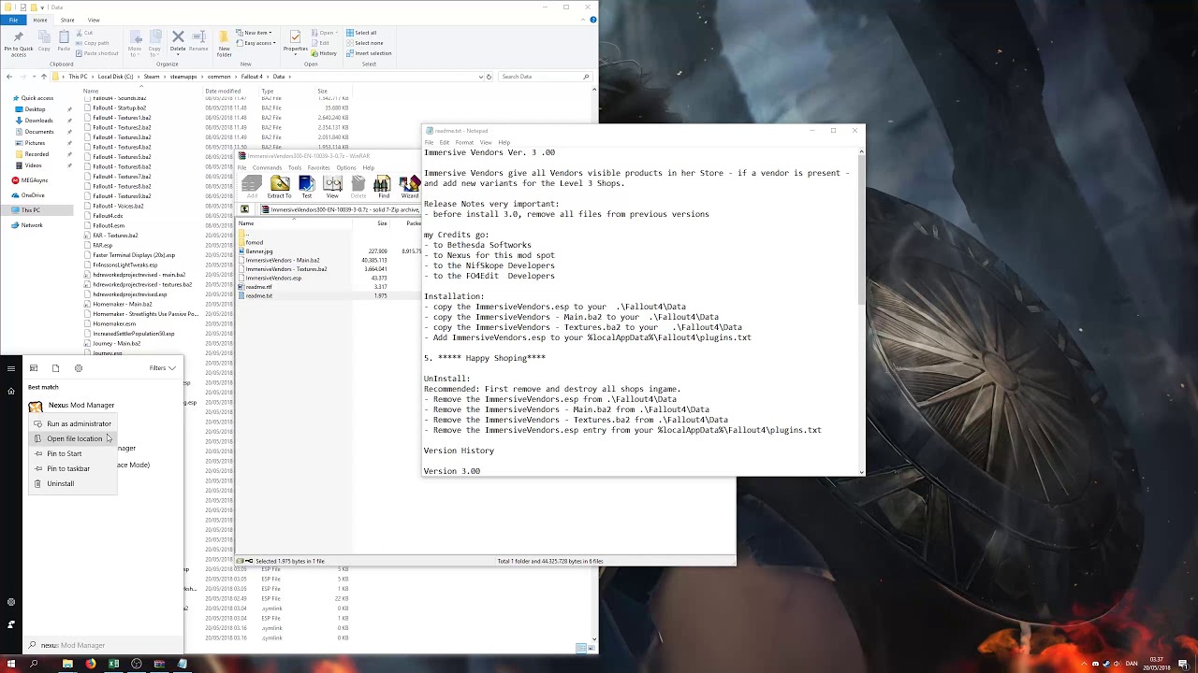The image size is (1198, 673).
Task: Click Extract To in WinRAR toolbar
Action: (279, 187)
